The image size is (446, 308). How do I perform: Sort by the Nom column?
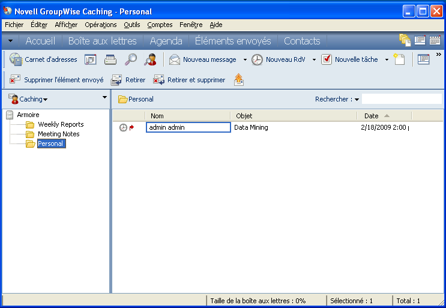point(188,116)
